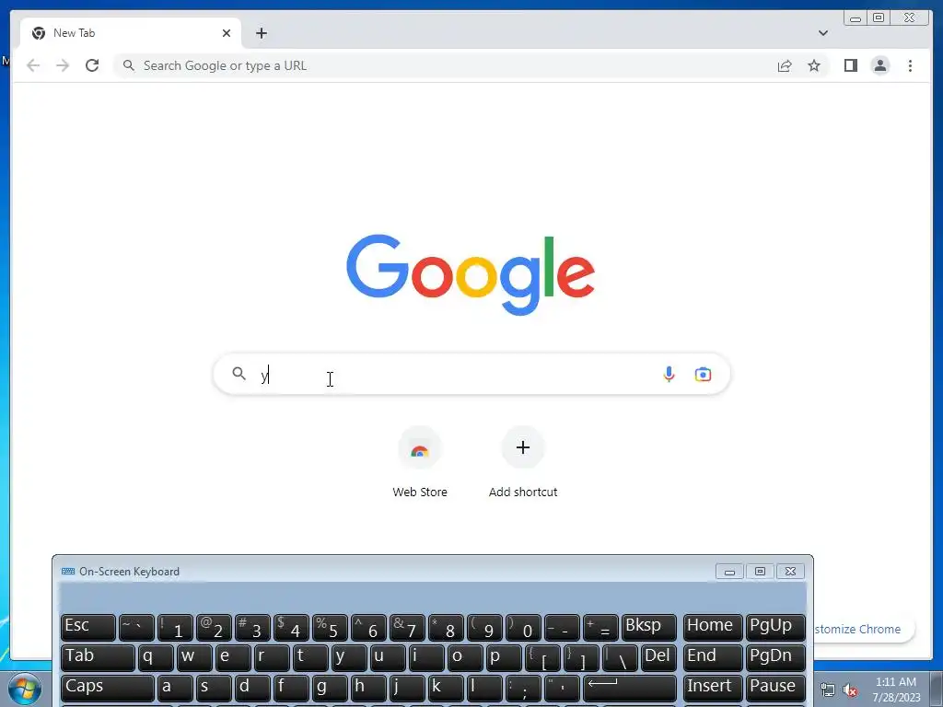943x707 pixels.
Task: Click the Customize Chrome button
Action: [864, 629]
